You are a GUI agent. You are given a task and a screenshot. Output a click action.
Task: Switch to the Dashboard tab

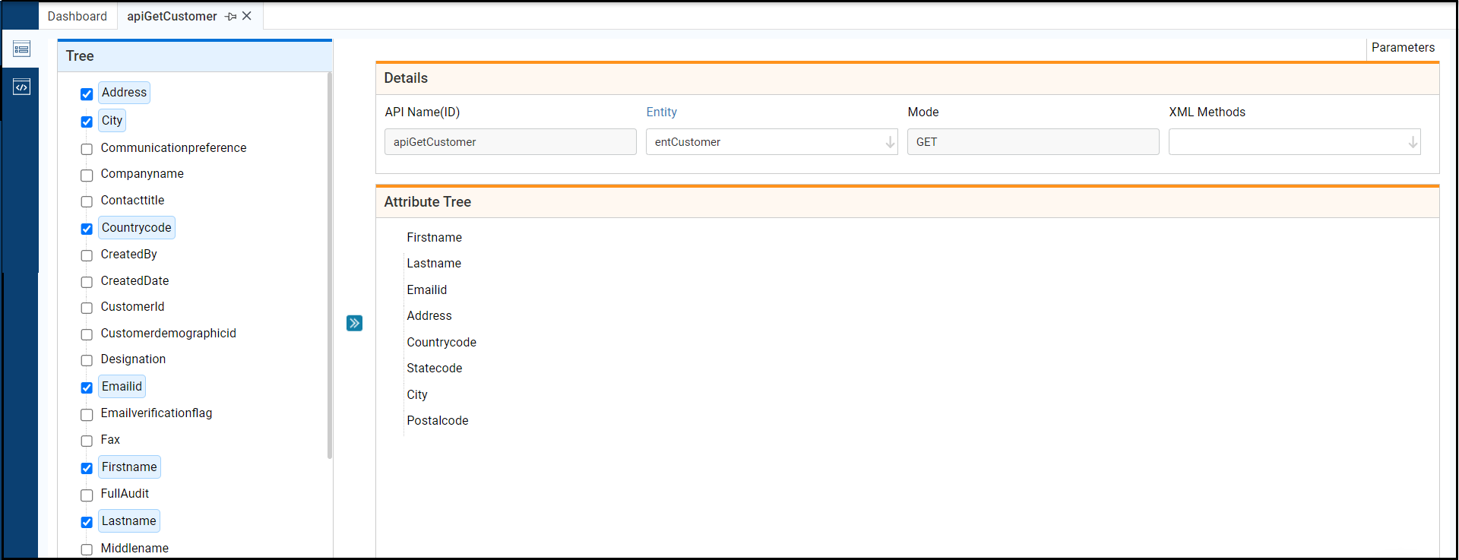(78, 16)
